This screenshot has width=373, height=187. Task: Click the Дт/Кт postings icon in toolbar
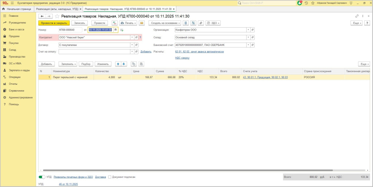click(x=114, y=23)
